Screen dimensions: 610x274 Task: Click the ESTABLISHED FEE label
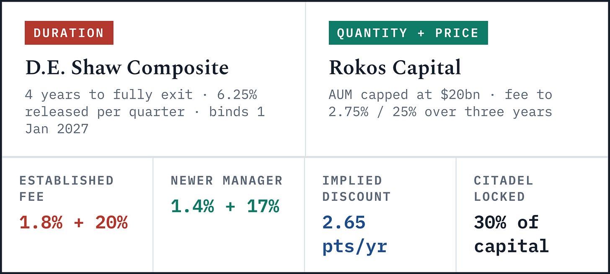(x=67, y=188)
